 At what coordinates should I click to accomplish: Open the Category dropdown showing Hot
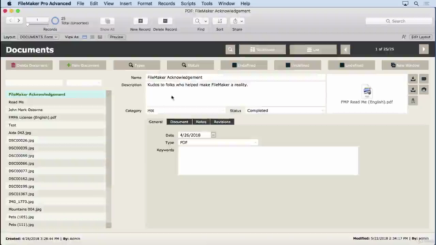[186, 110]
